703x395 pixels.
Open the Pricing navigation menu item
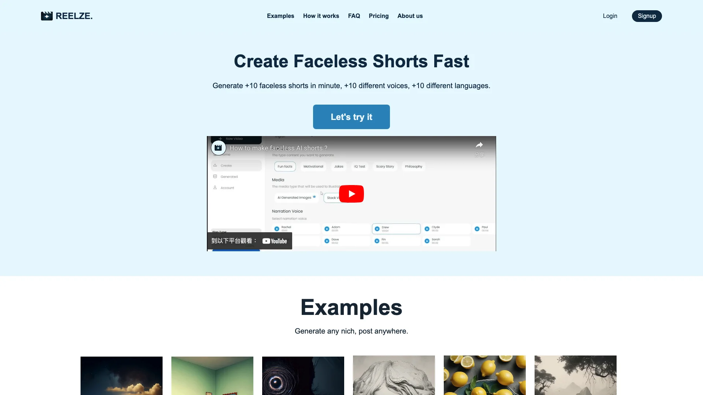(x=379, y=16)
